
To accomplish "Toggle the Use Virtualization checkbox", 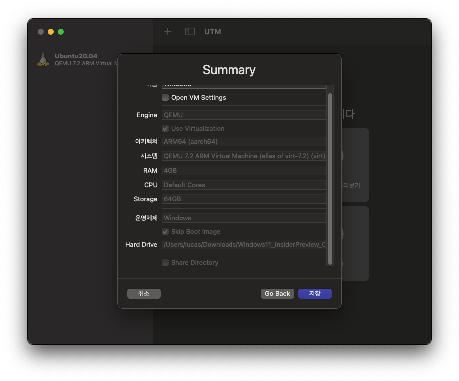I will pos(165,128).
